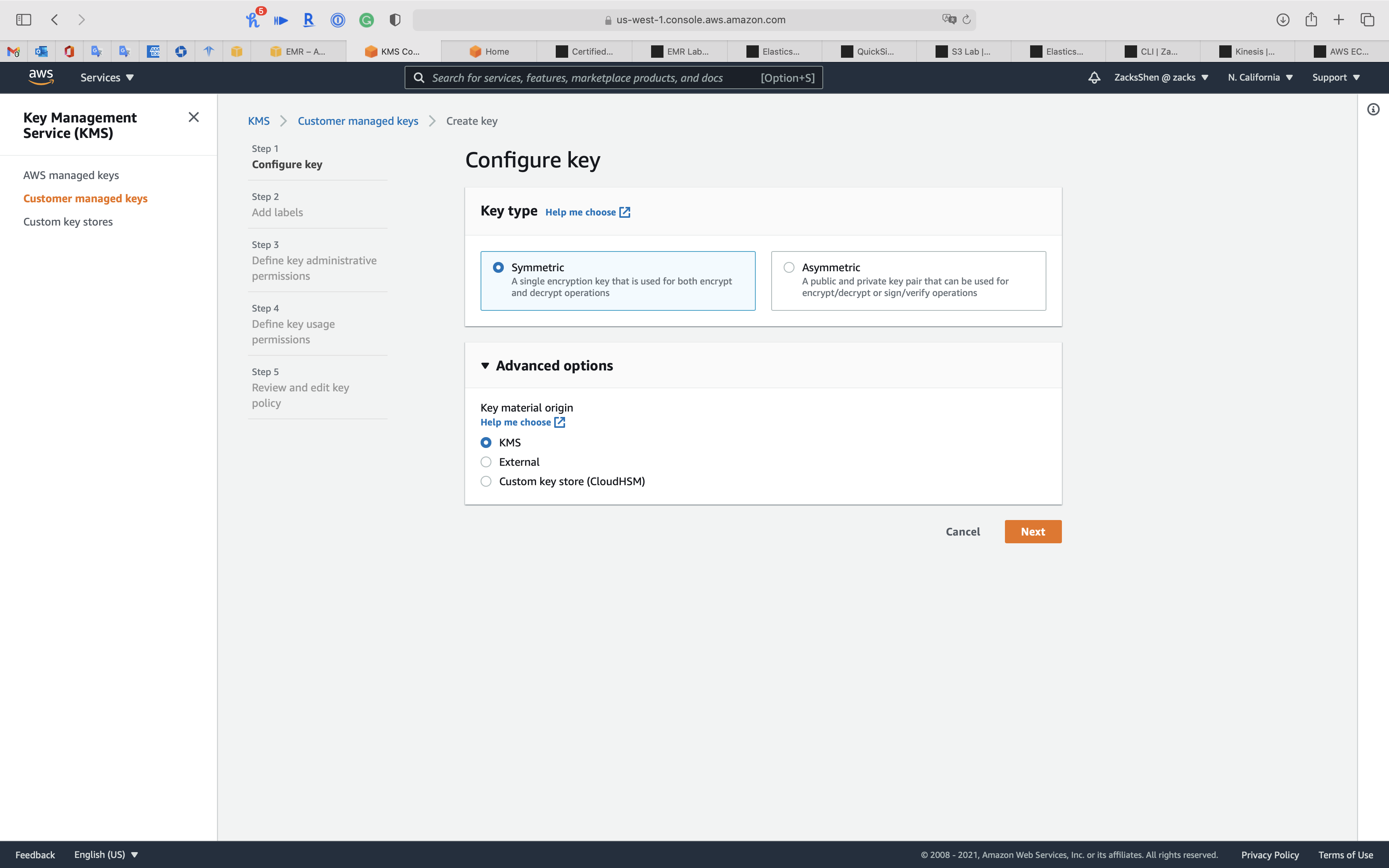
Task: Click the page reload icon
Action: click(967, 19)
